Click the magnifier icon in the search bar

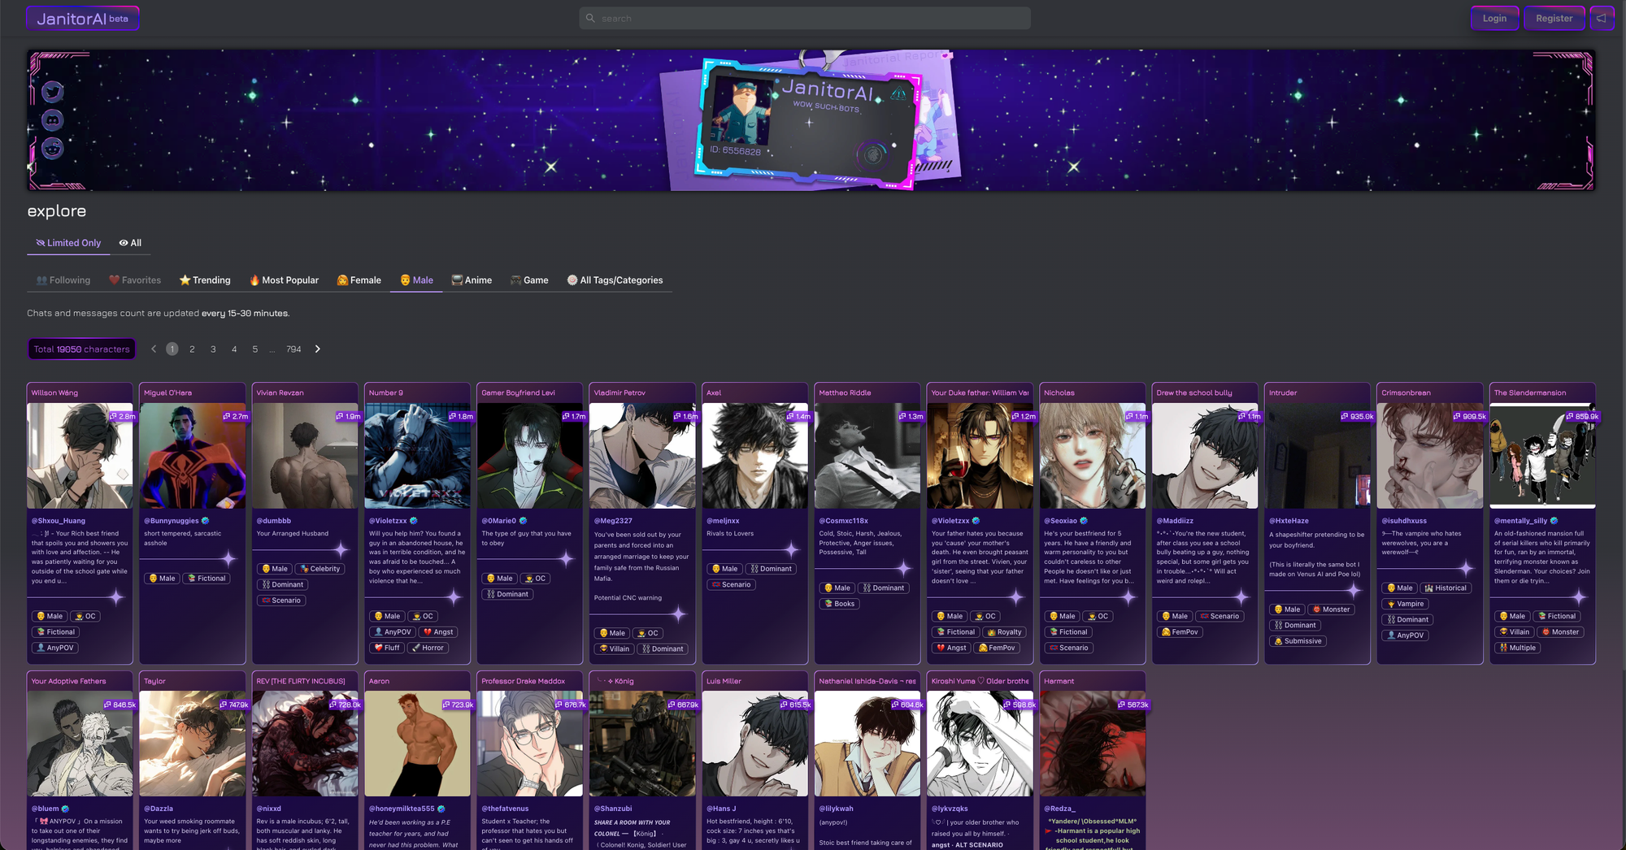[x=591, y=18]
